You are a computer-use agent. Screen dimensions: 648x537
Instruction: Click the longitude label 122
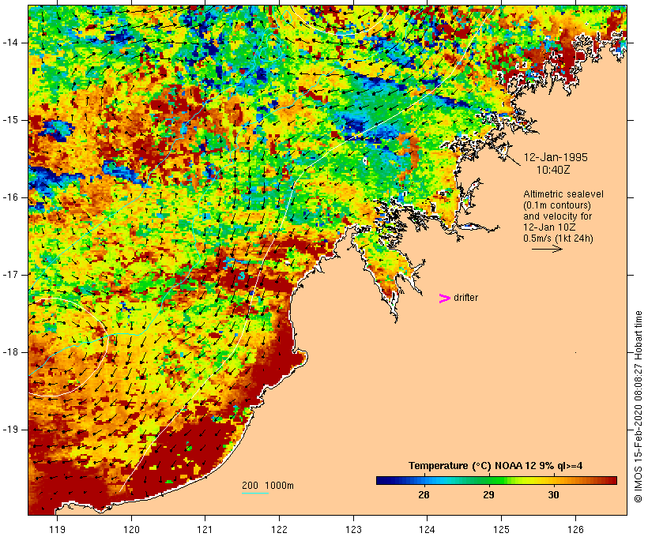280,529
